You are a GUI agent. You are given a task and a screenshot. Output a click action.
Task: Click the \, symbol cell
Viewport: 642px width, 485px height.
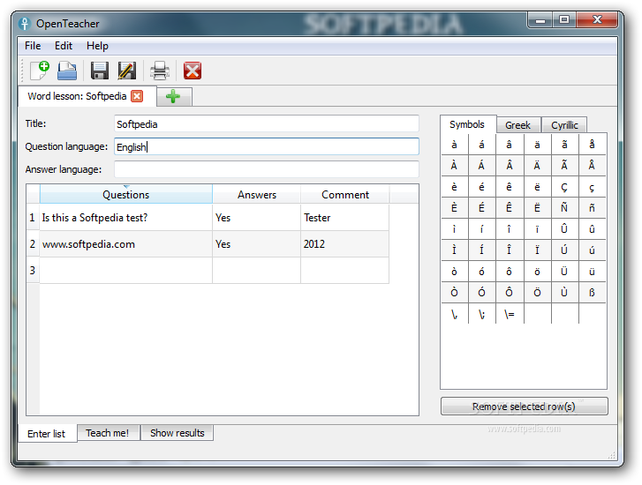[454, 314]
